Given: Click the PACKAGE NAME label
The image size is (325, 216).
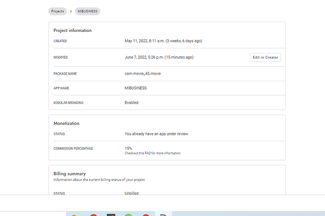Looking at the screenshot, I should tap(65, 74).
